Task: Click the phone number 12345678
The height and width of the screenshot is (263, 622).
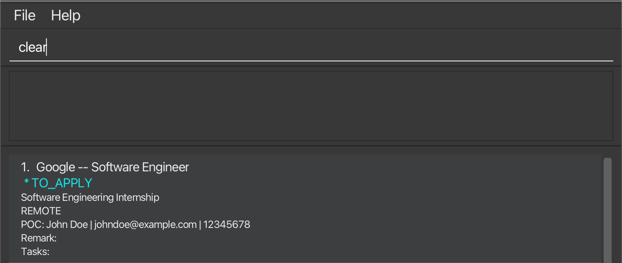Action: [x=227, y=225]
